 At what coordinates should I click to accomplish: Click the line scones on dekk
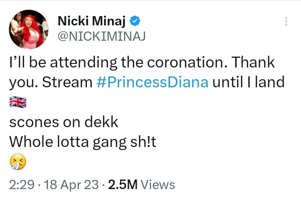click(64, 122)
